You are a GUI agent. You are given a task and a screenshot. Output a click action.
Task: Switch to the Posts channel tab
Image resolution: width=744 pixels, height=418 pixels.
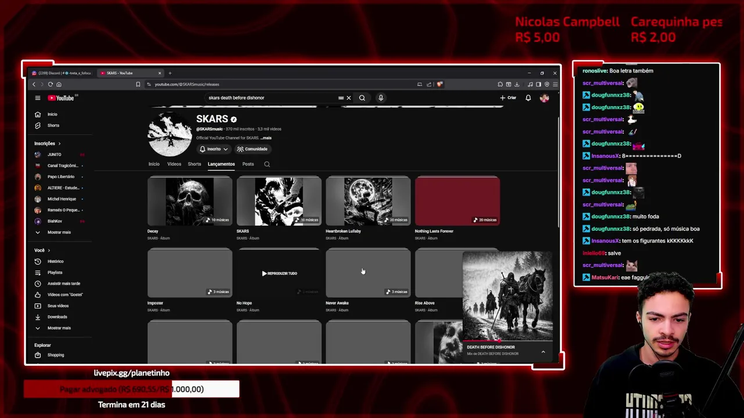click(248, 164)
